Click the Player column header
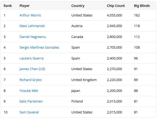Screen dimensions: 158x119 click(x=25, y=6)
